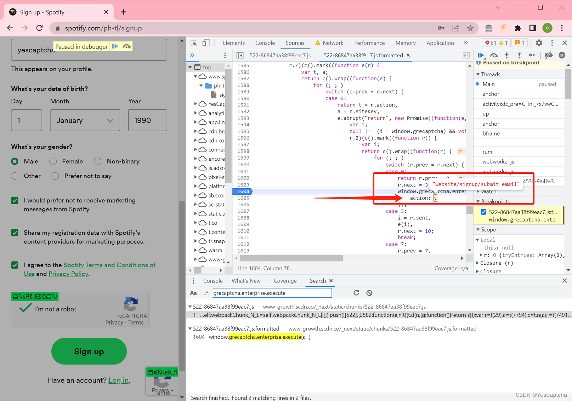
Task: Open the Log in link
Action: (118, 380)
